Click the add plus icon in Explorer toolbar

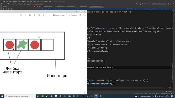[x=34, y=7]
